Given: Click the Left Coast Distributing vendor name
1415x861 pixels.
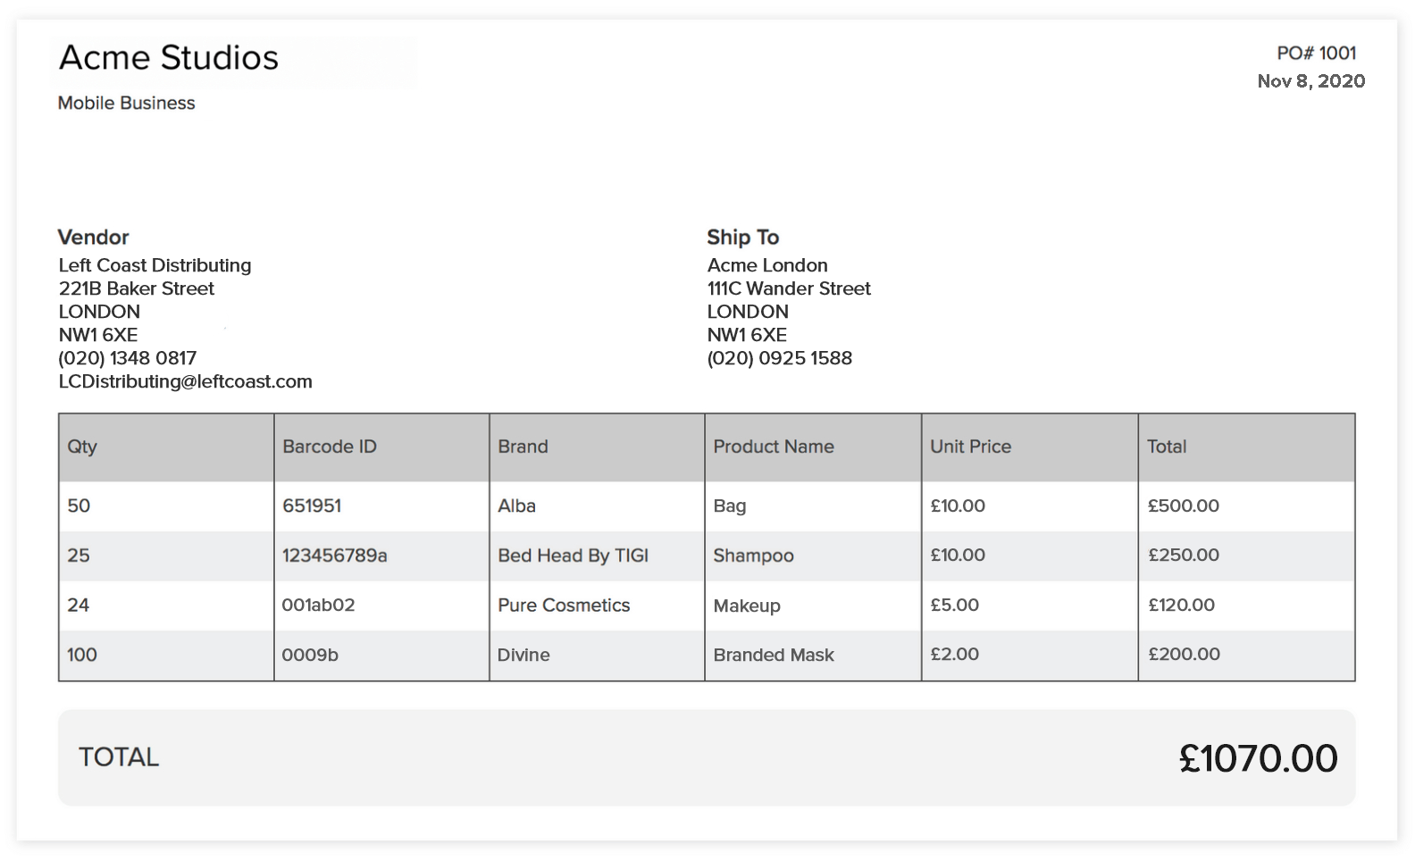Looking at the screenshot, I should click(x=155, y=265).
